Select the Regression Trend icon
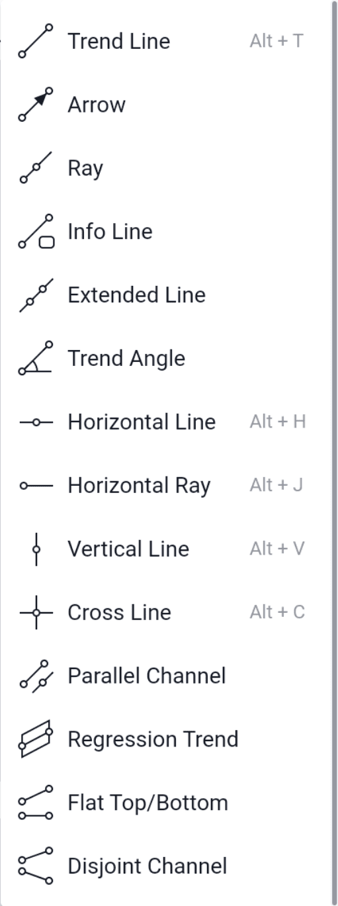Screen dimensions: 338x906 pyautogui.click(x=36, y=740)
